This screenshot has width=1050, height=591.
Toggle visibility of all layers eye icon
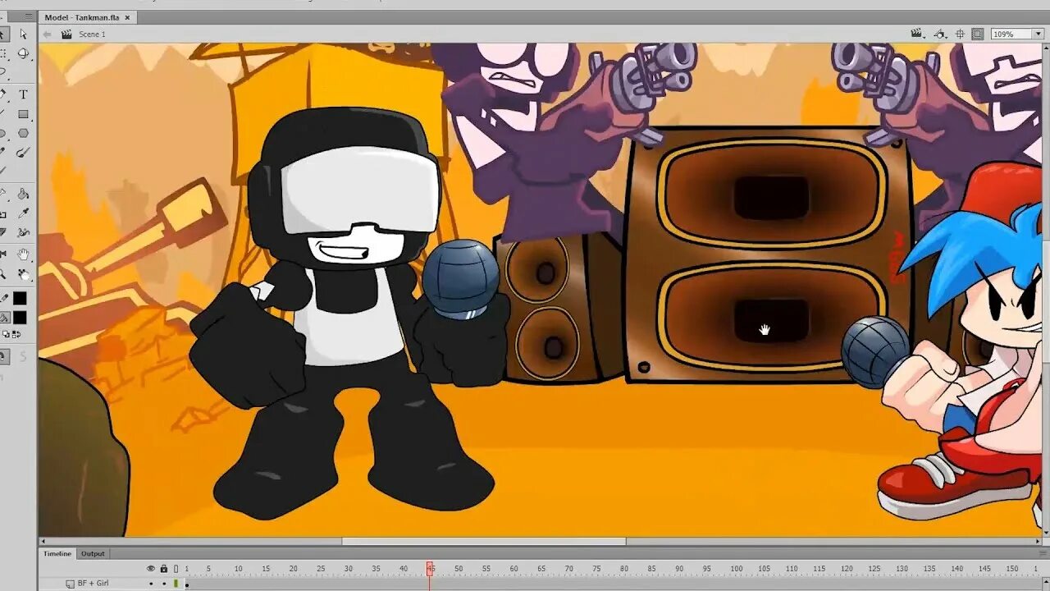coord(150,568)
